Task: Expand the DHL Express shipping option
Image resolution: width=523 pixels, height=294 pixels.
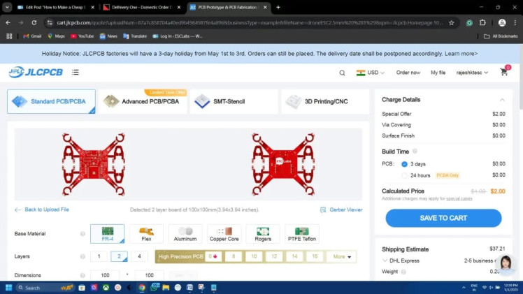Action: [385, 260]
